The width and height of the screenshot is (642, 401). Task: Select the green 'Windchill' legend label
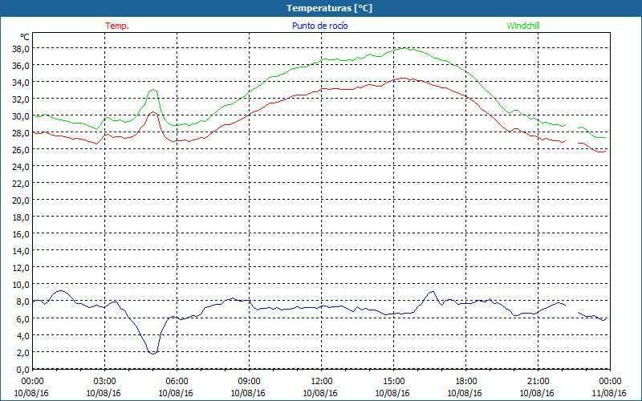[x=523, y=26]
